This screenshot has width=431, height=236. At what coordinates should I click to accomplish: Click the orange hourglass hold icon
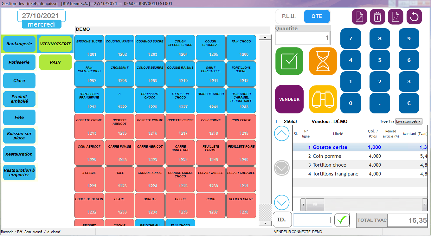tap(323, 61)
